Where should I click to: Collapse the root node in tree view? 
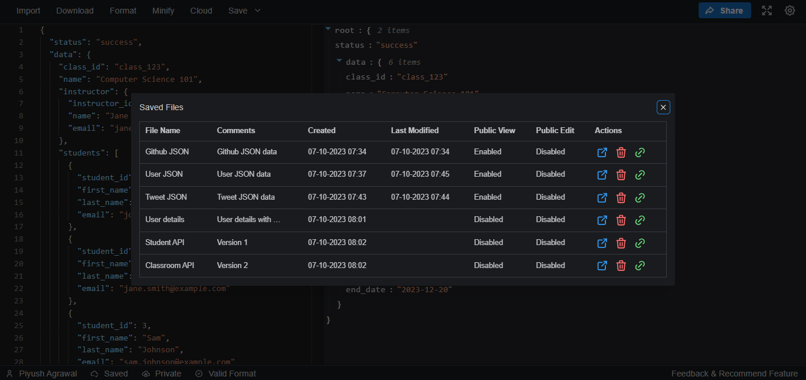point(328,29)
